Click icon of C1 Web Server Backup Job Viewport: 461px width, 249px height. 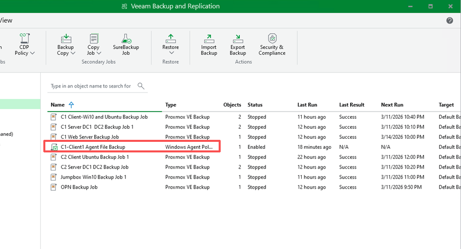coord(53,137)
